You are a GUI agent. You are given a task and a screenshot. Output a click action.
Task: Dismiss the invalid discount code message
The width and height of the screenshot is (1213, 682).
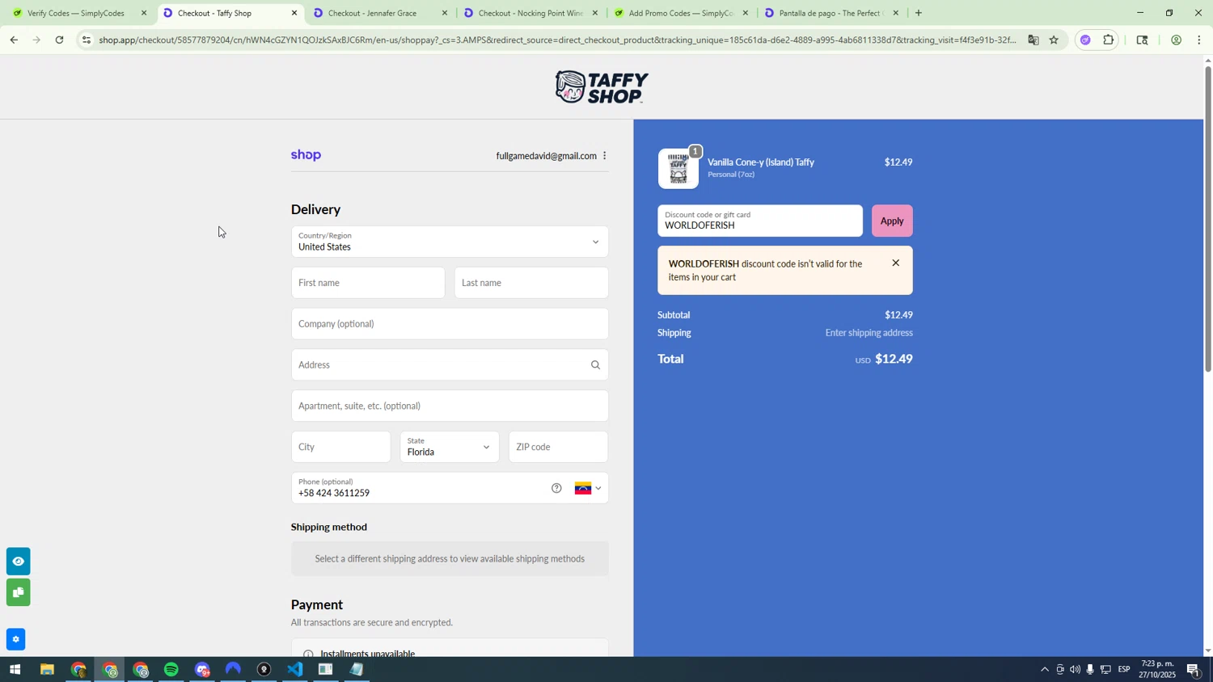(895, 263)
